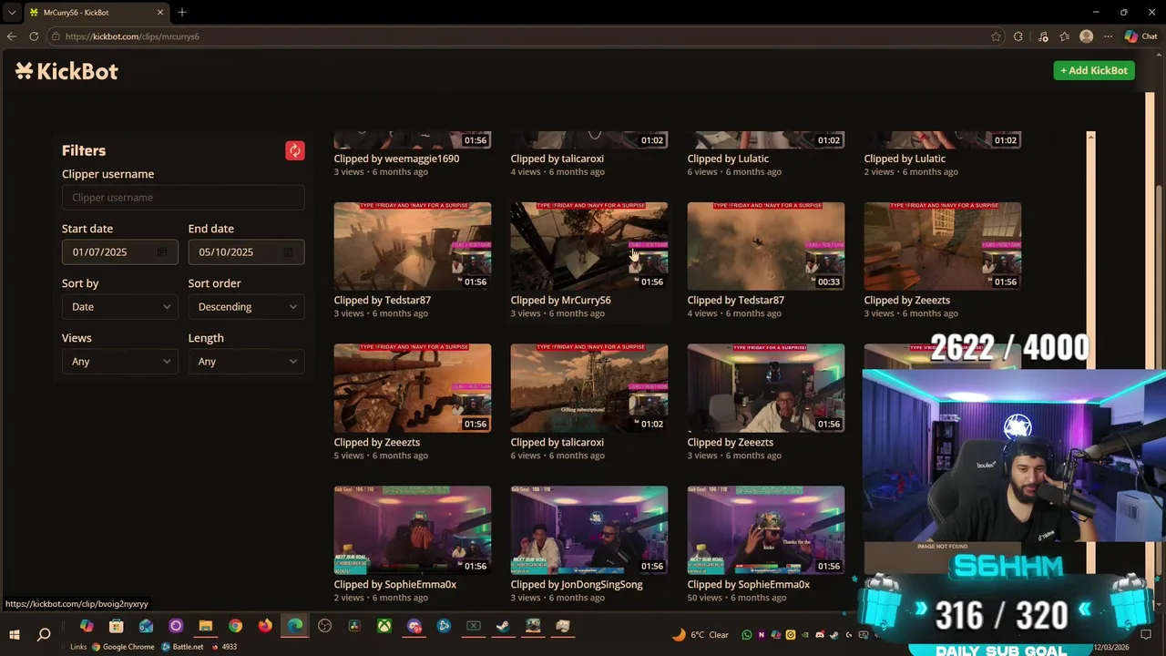The image size is (1166, 656).
Task: Click 'Clipped by weemaggie1690' text
Action: tap(396, 159)
